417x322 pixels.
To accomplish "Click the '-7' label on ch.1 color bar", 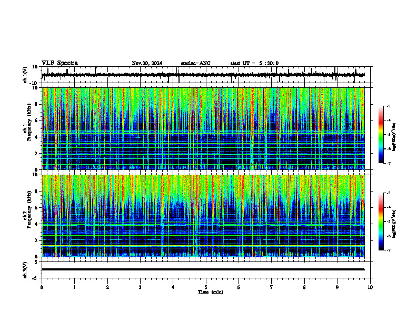I will point(389,163).
